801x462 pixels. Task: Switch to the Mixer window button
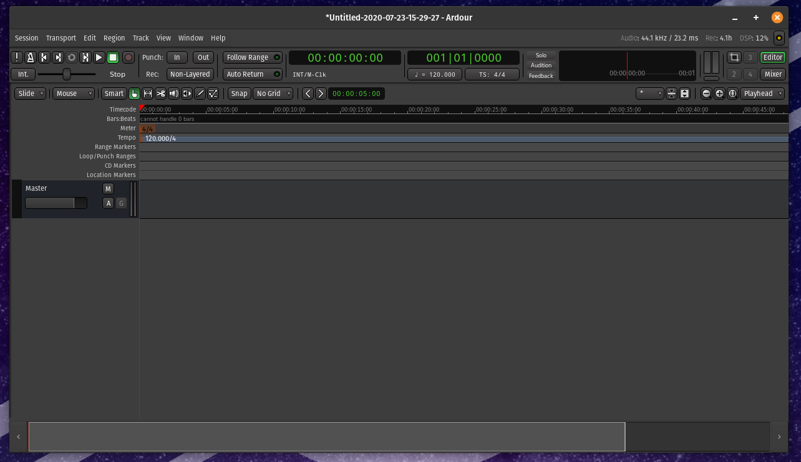(x=772, y=74)
